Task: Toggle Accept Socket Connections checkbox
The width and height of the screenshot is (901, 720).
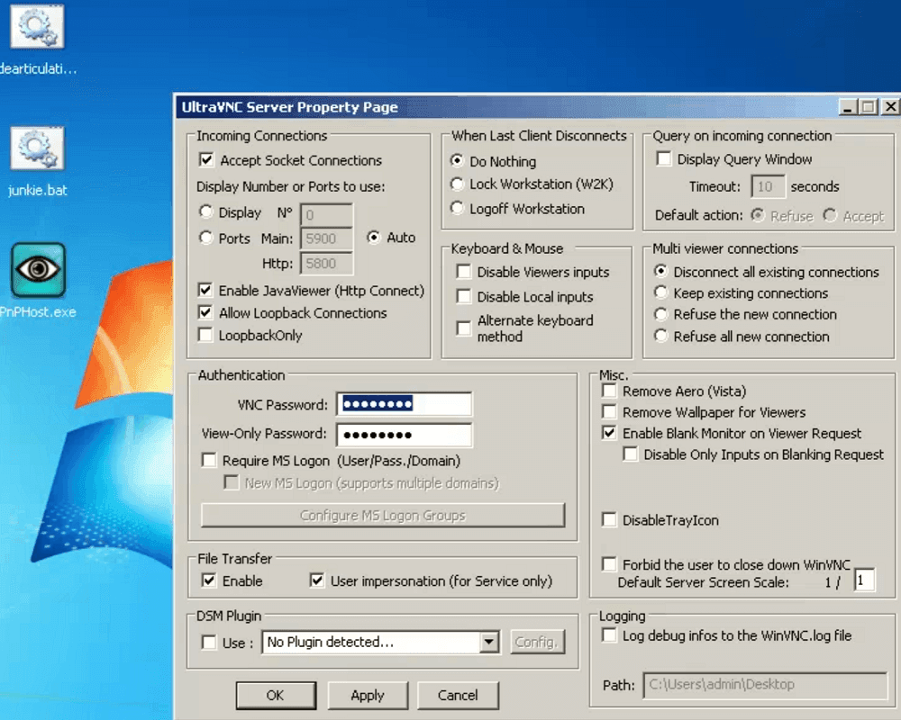Action: [x=206, y=160]
